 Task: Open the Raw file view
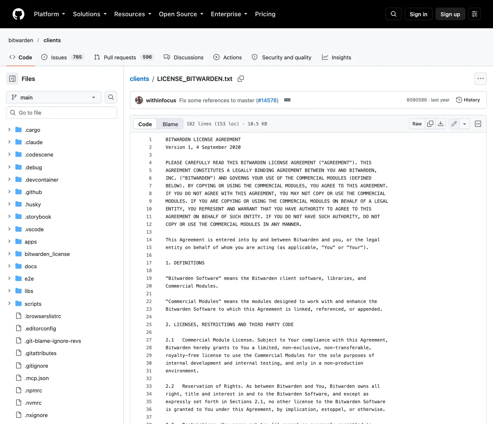click(417, 124)
